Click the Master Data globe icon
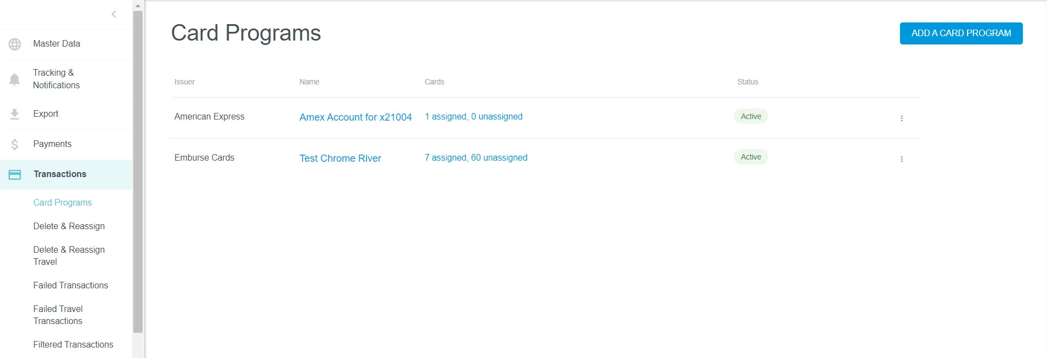 [15, 44]
